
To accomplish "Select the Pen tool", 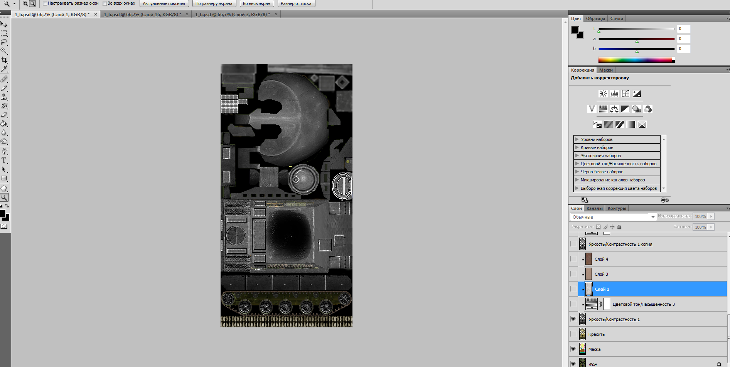I will 4,151.
